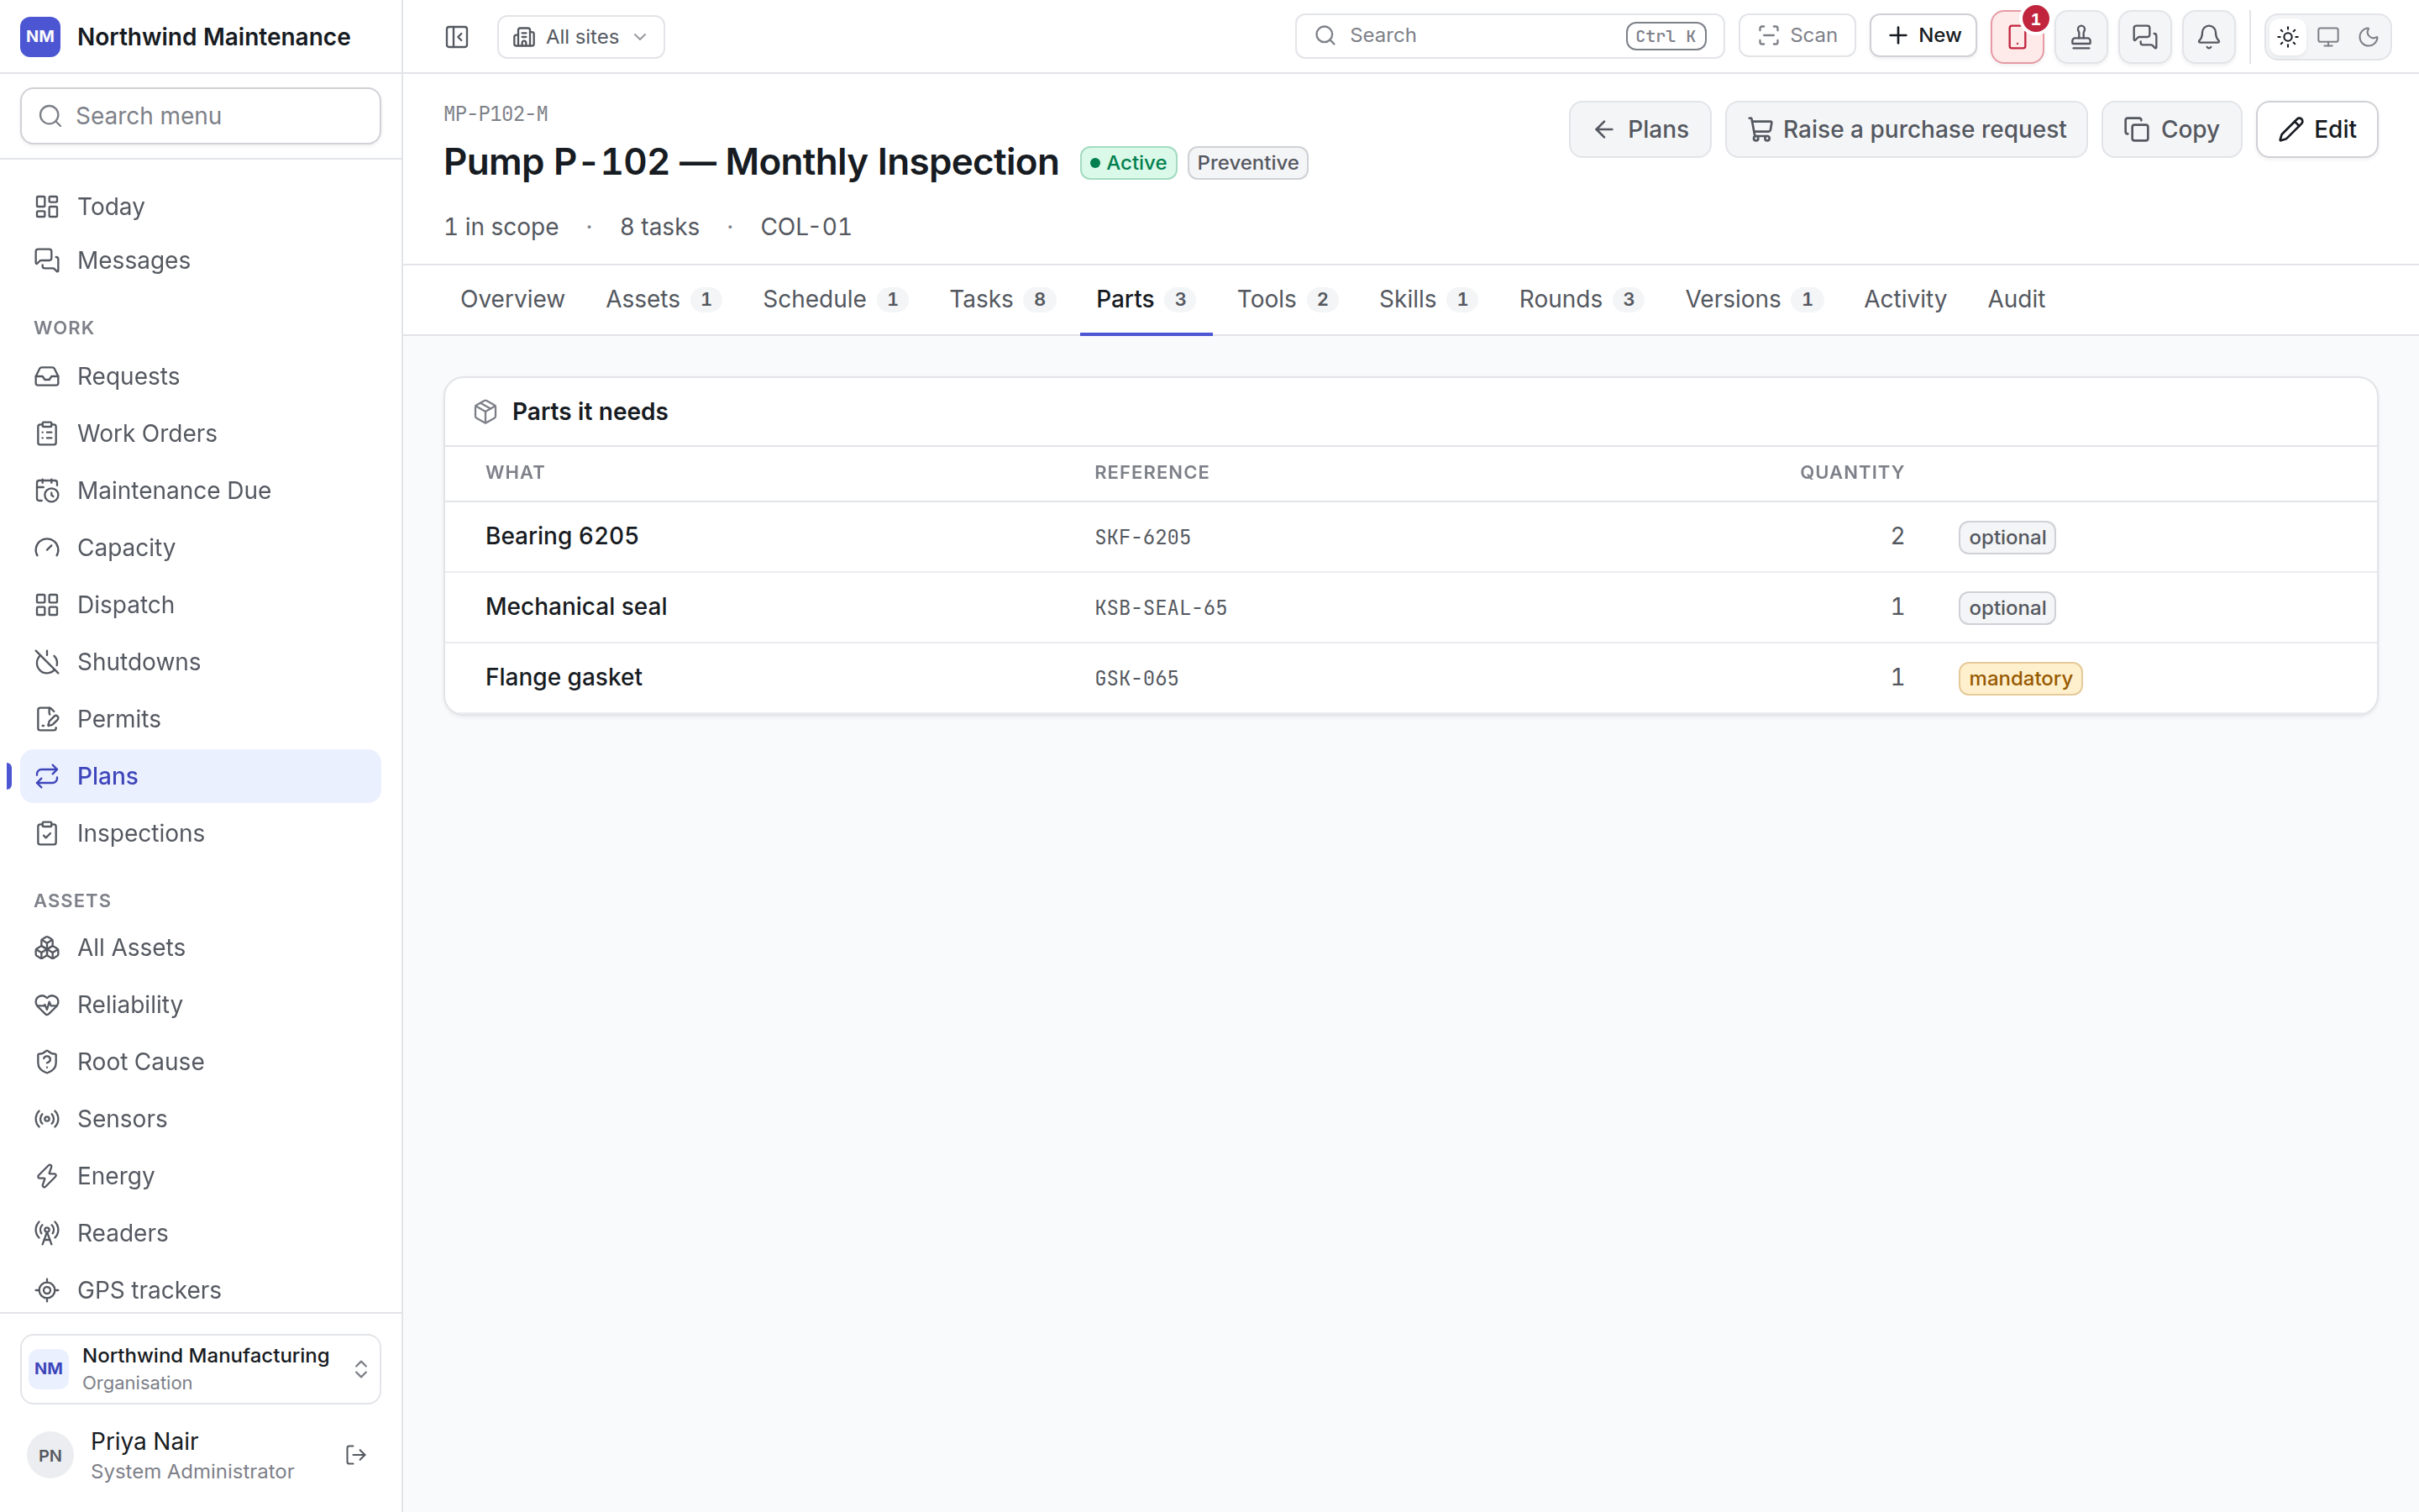Open the Versions tab

click(x=1753, y=299)
